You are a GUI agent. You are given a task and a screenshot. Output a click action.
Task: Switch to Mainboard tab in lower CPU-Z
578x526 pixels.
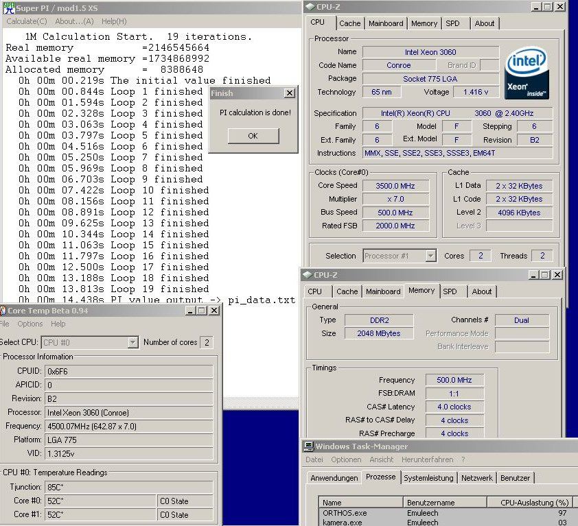click(383, 291)
